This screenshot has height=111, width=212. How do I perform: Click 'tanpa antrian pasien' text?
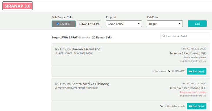tap(195, 57)
